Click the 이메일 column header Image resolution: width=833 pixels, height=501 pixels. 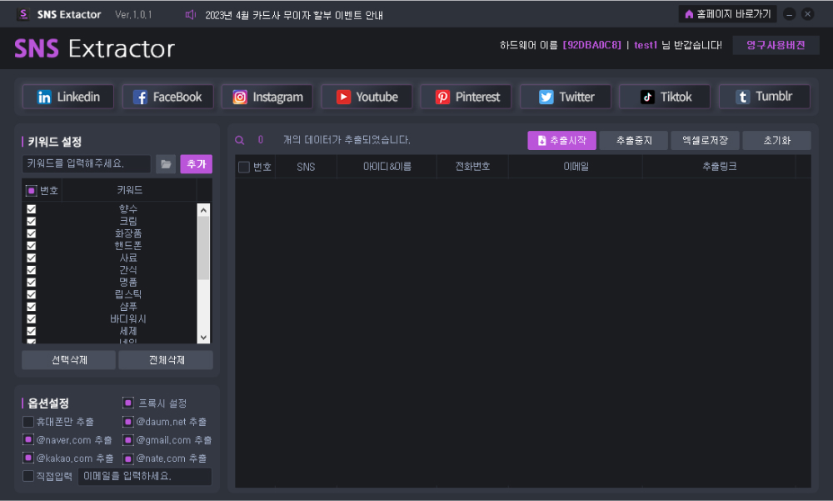[576, 167]
